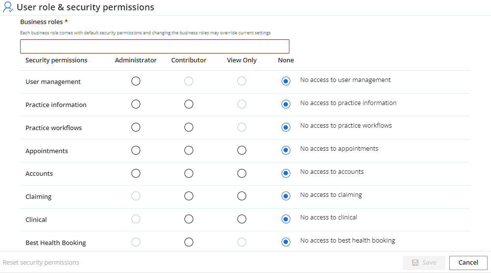This screenshot has width=491, height=273.
Task: Set Accounts permission to Contributor
Action: pos(188,173)
